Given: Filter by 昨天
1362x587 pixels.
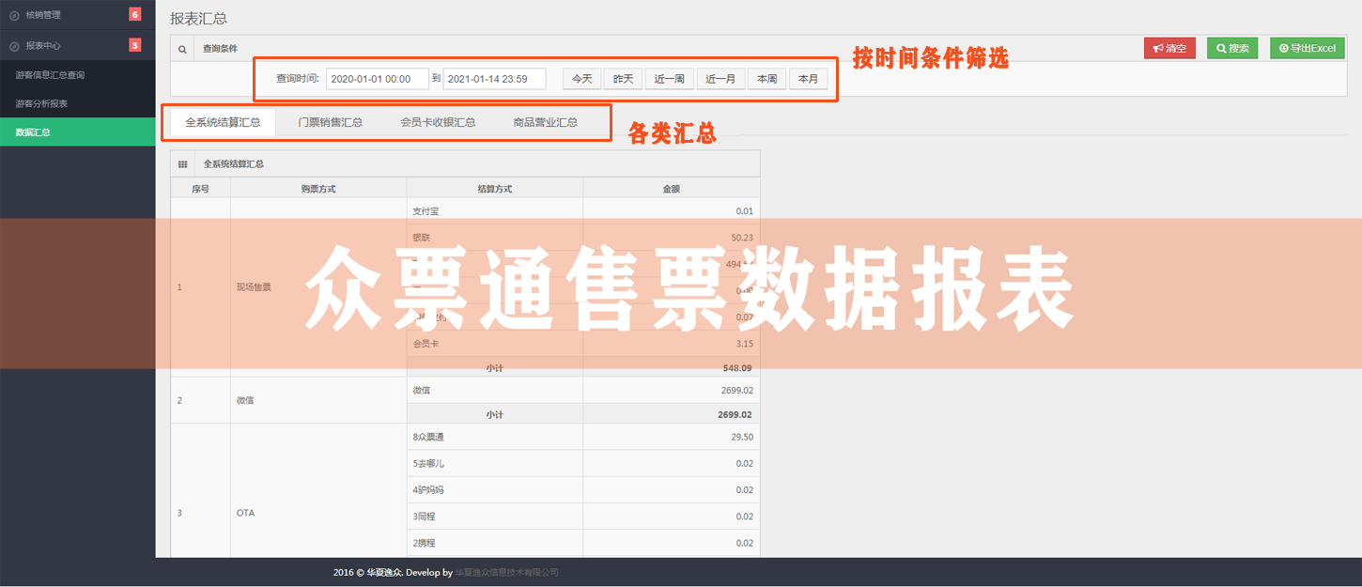Looking at the screenshot, I should tap(623, 79).
